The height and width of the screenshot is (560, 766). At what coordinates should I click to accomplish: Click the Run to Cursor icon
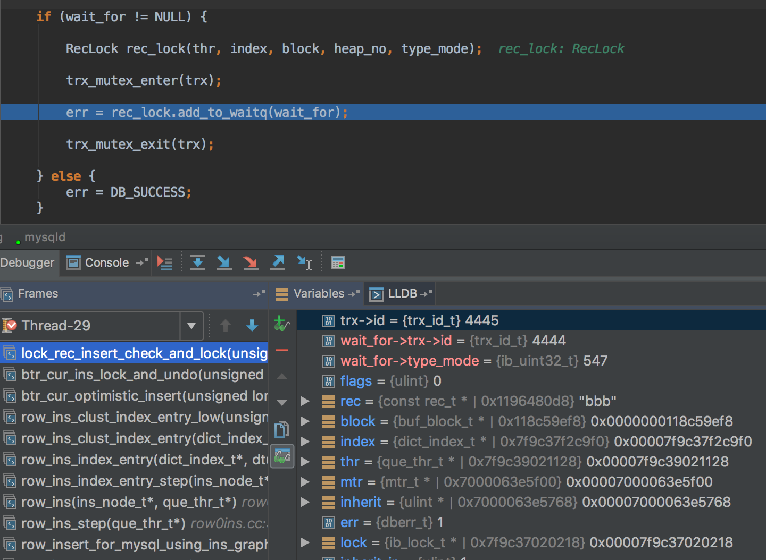pyautogui.click(x=304, y=262)
